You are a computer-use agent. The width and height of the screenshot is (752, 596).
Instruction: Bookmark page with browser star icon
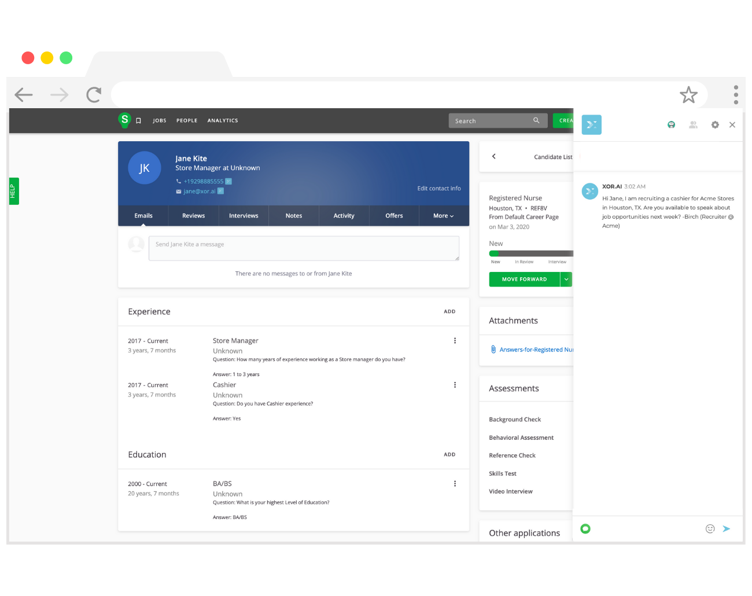pyautogui.click(x=688, y=95)
